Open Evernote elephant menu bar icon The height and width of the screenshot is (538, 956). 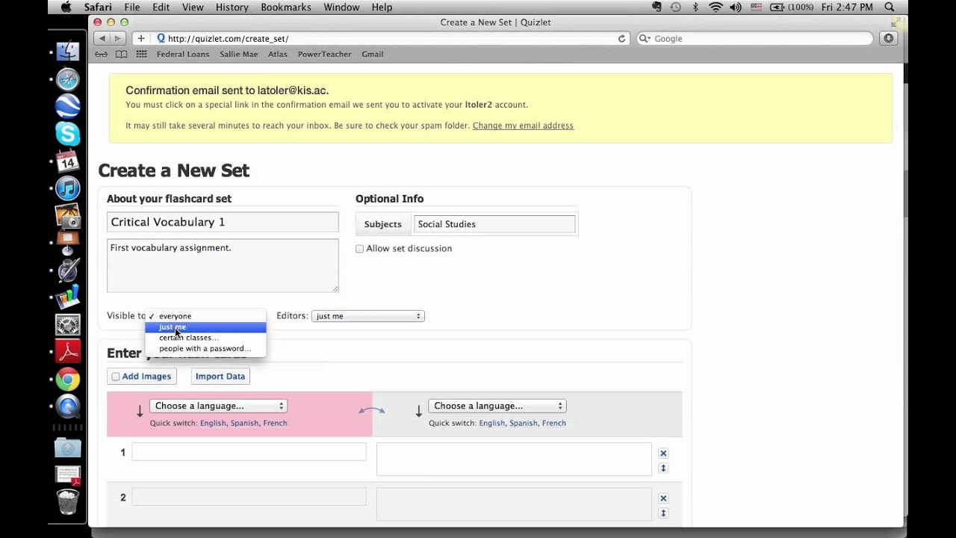coord(657,7)
